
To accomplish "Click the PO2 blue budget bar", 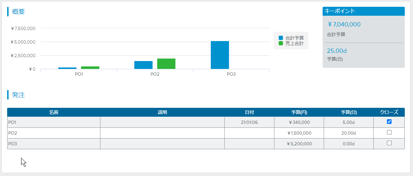I will [x=143, y=65].
